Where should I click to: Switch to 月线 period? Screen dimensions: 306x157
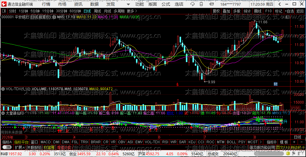(107, 11)
